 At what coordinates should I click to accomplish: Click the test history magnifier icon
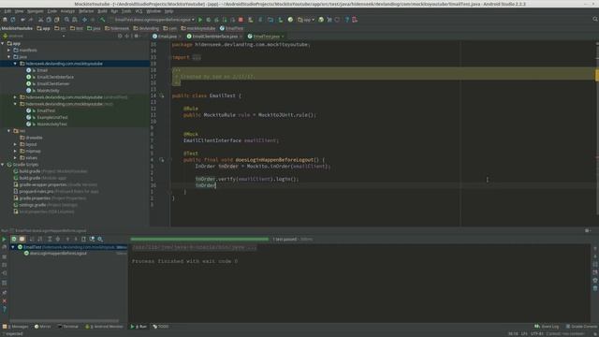click(100, 240)
